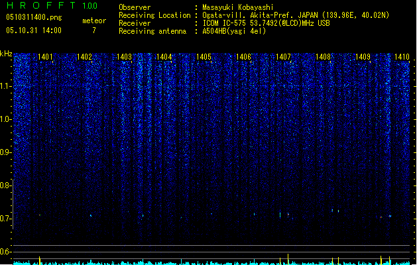Click the 1405 time marker
417x265 pixels.
(204, 57)
